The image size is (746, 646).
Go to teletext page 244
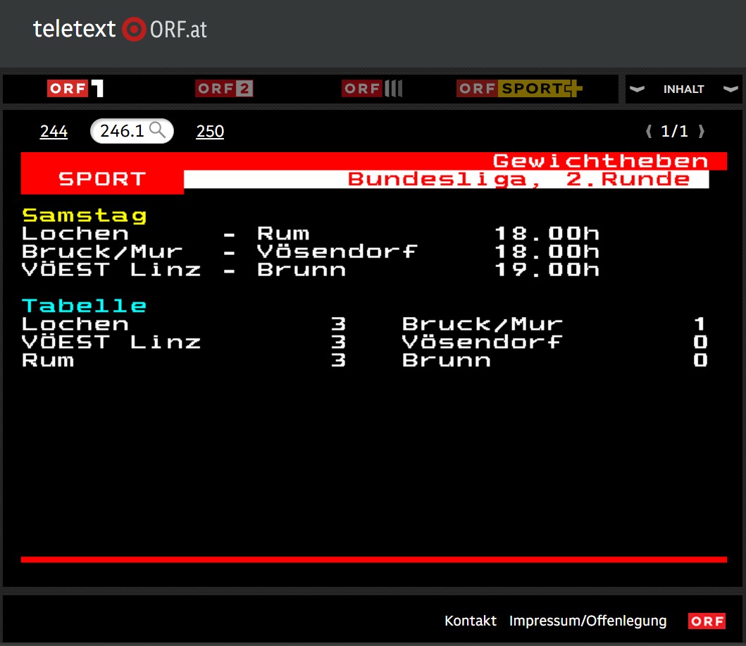54,131
